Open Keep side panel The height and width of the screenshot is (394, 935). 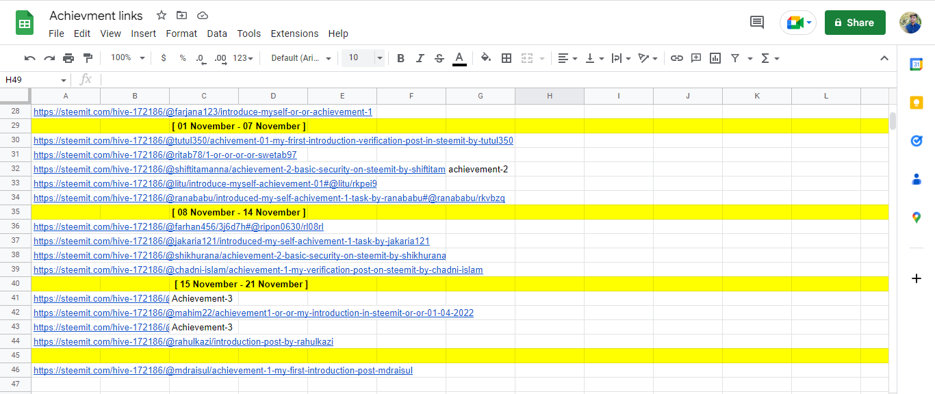(x=916, y=103)
